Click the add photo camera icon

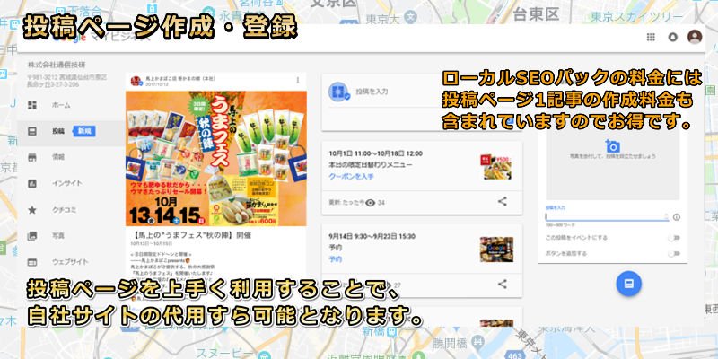612,145
